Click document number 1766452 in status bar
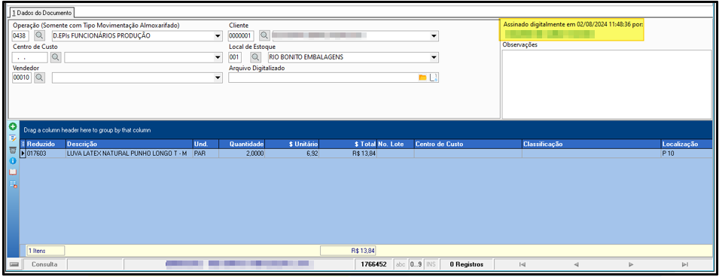This screenshot has height=277, width=719. click(x=373, y=265)
